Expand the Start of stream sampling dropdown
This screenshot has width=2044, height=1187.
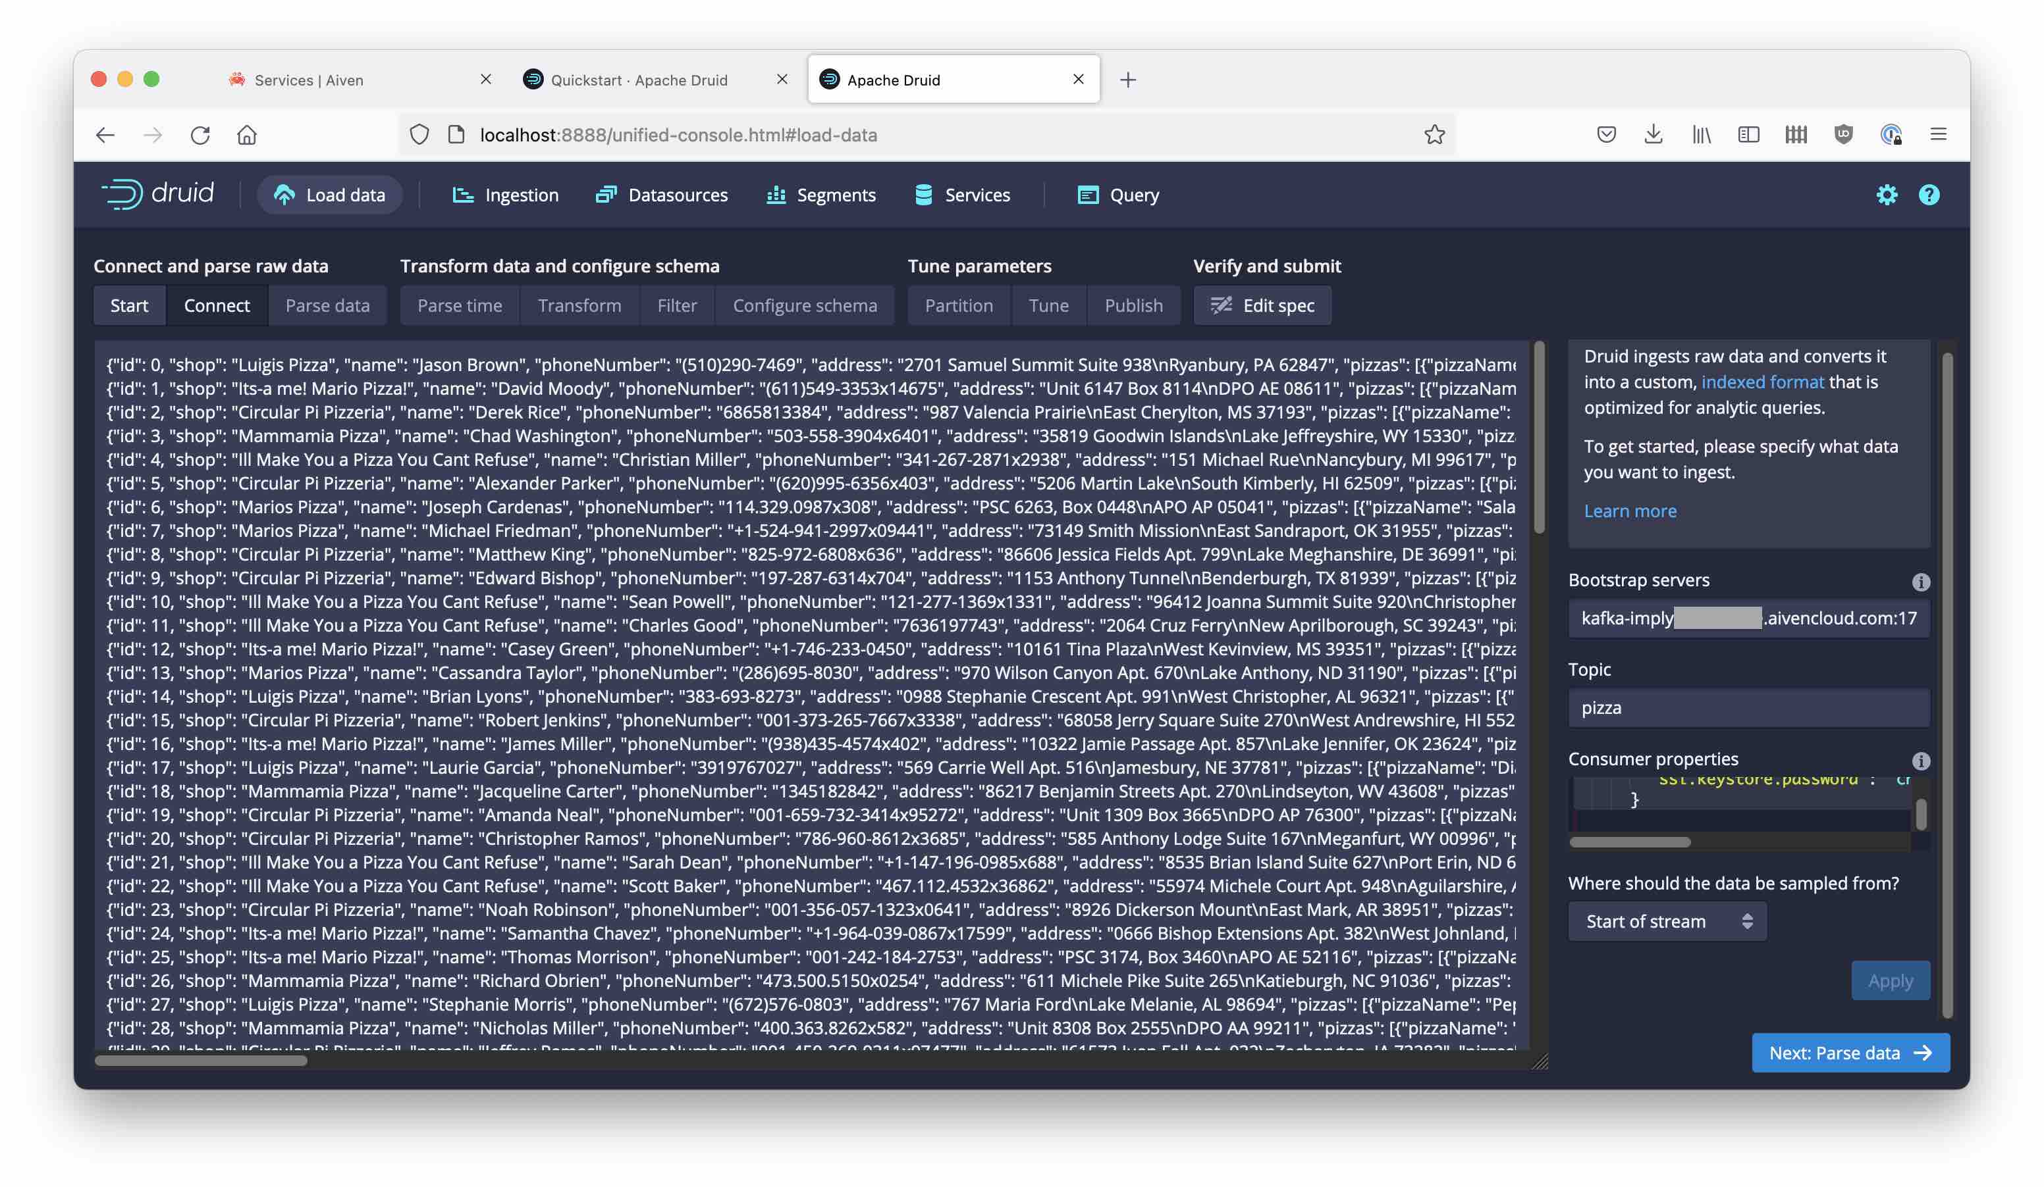pyautogui.click(x=1667, y=921)
